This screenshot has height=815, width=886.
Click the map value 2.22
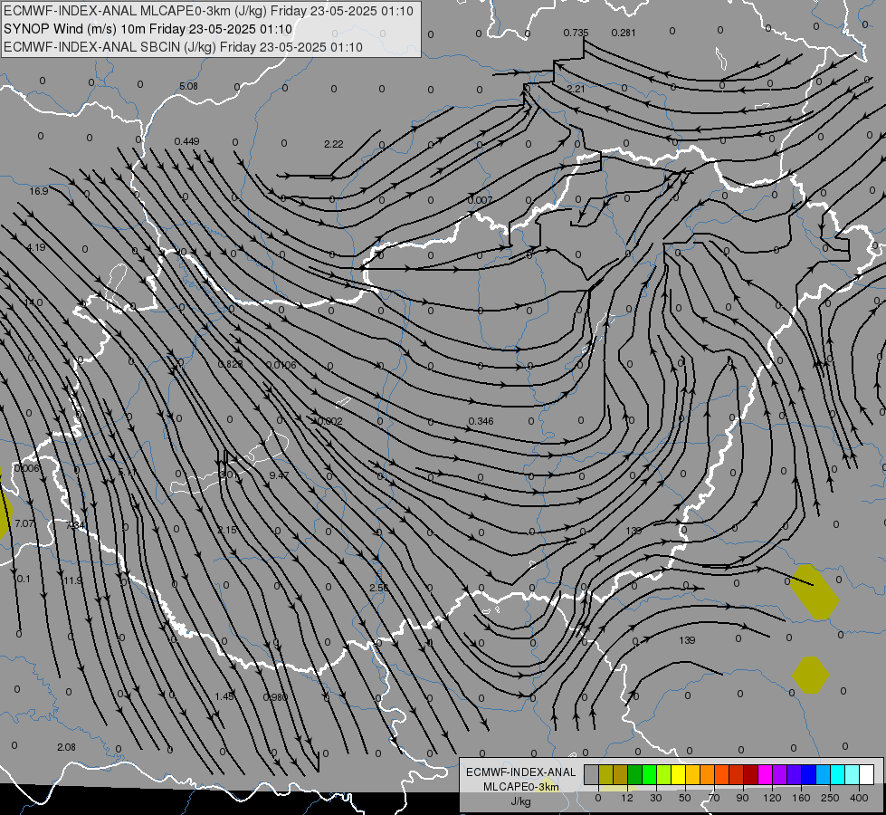tap(334, 144)
